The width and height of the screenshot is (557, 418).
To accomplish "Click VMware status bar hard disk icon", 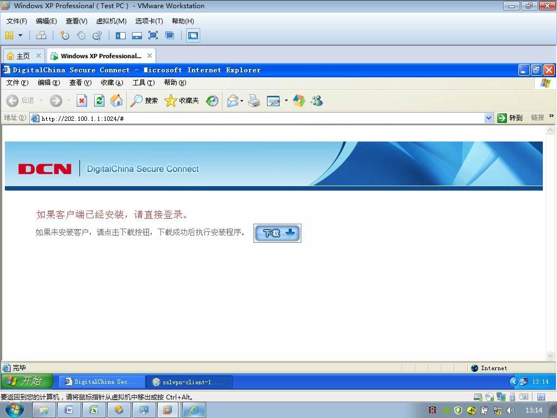I will pyautogui.click(x=478, y=397).
